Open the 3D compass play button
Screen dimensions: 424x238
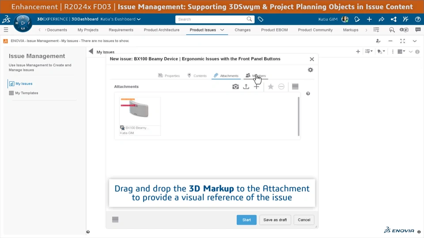pyautogui.click(x=23, y=23)
